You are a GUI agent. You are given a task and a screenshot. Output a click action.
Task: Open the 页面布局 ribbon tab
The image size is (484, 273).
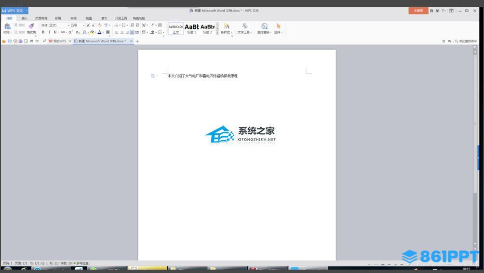[x=41, y=18]
